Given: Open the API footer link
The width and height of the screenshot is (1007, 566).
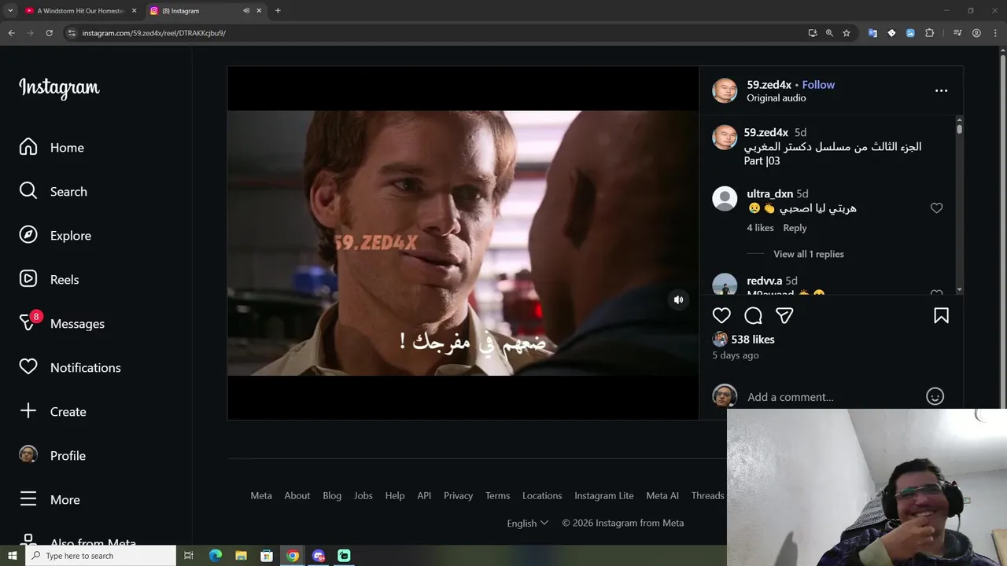Looking at the screenshot, I should click(424, 495).
